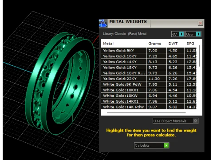Select the Yellow Gold:22KY row
This screenshot has width=213, height=160.
(149, 79)
